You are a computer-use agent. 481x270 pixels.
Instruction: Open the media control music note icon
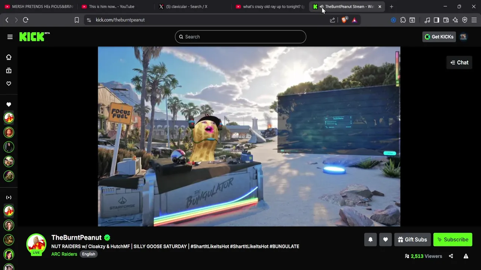pyautogui.click(x=427, y=20)
